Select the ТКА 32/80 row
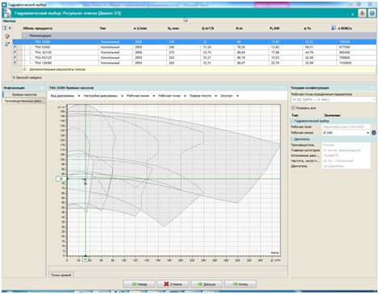Screen dimensions: 379x294 [x=194, y=42]
